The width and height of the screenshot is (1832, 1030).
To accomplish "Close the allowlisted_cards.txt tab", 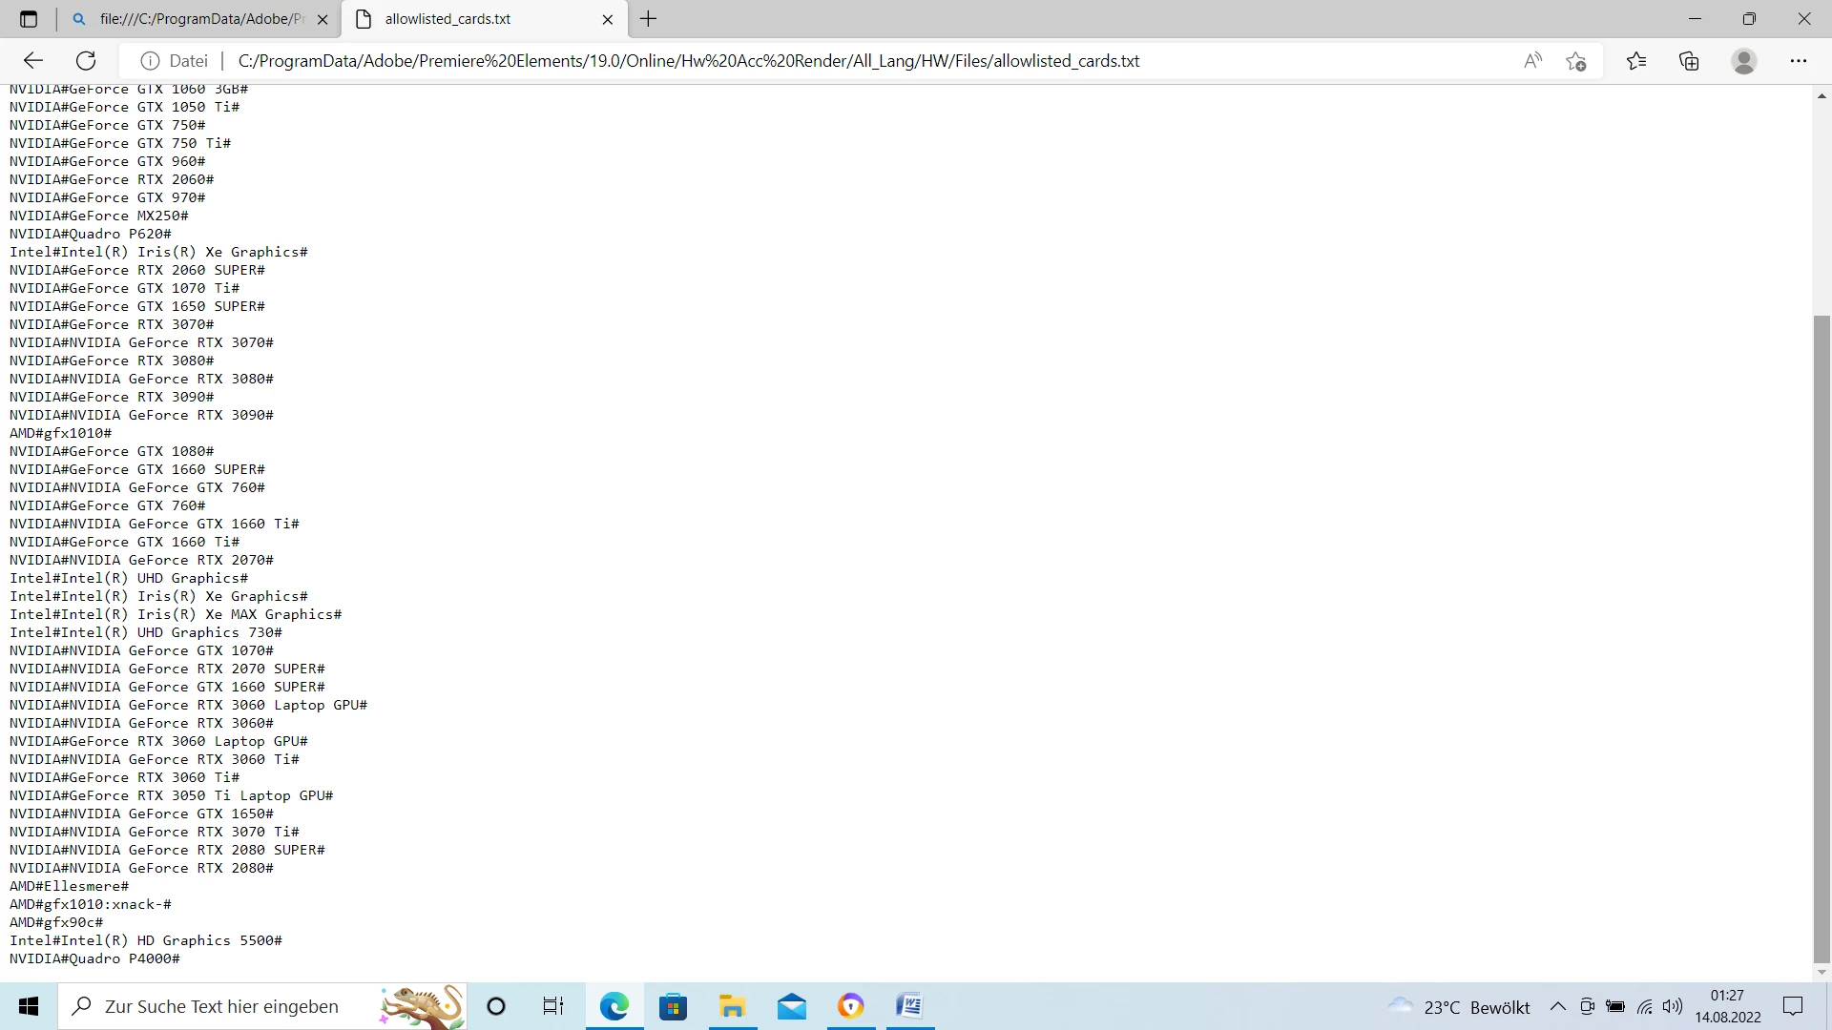I will coord(608,19).
